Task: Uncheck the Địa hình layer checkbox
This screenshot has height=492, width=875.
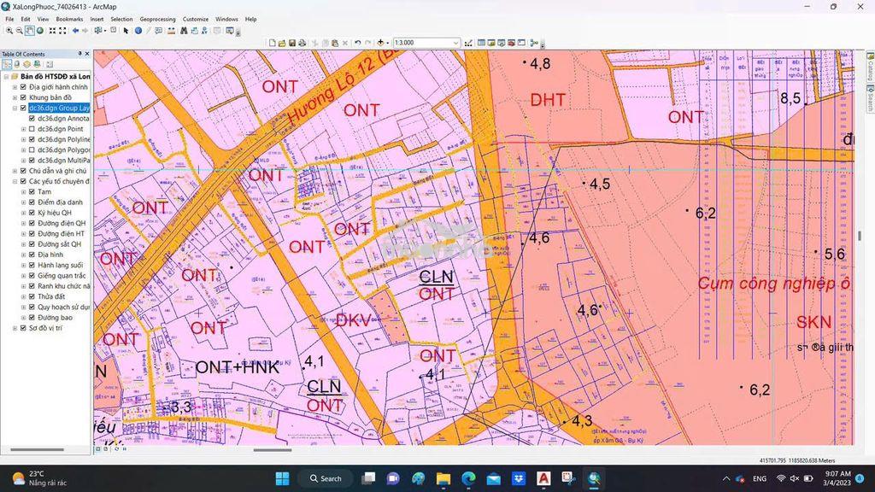Action: pyautogui.click(x=32, y=255)
